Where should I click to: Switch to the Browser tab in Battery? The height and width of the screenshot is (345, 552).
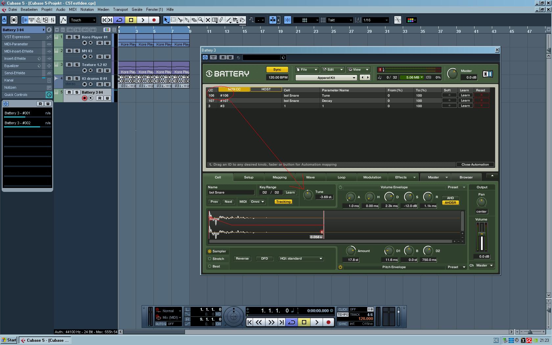click(x=466, y=177)
